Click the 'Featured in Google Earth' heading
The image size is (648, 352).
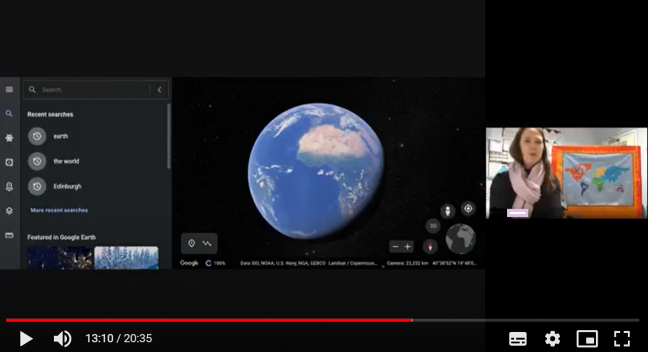pos(61,237)
